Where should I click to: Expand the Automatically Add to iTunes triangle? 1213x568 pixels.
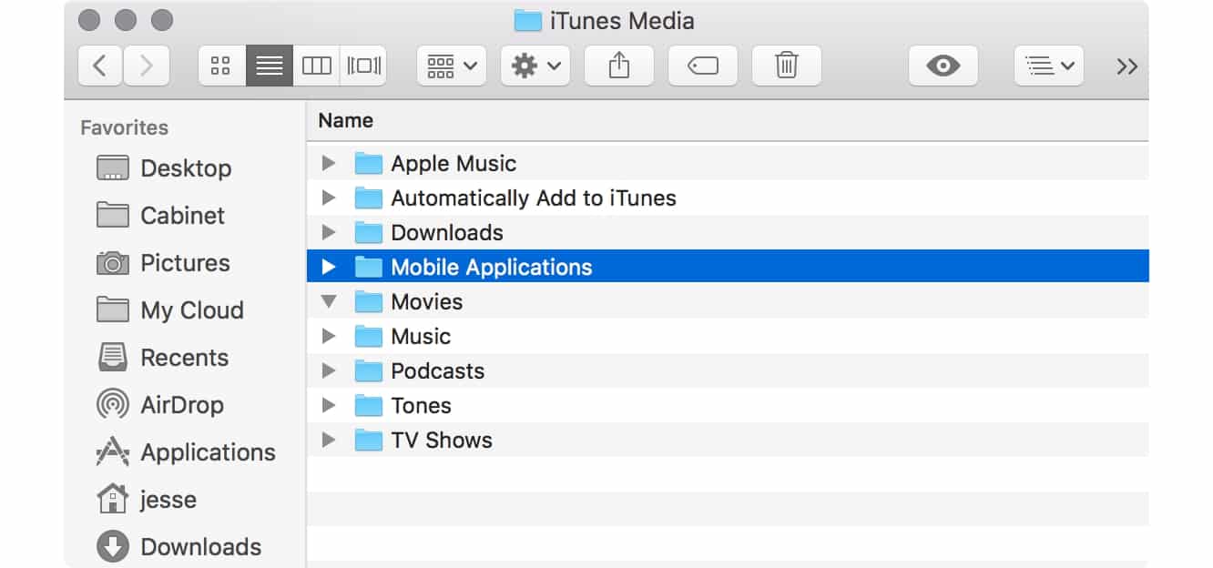point(329,198)
